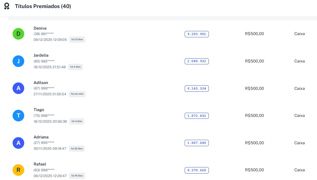Click the 'há 13 dias' time tag
317x180 pixels.
tap(77, 40)
